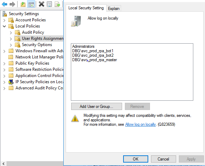The image size is (205, 166).
Task: Expand the Audit Policy chevron
Action: pos(11,33)
